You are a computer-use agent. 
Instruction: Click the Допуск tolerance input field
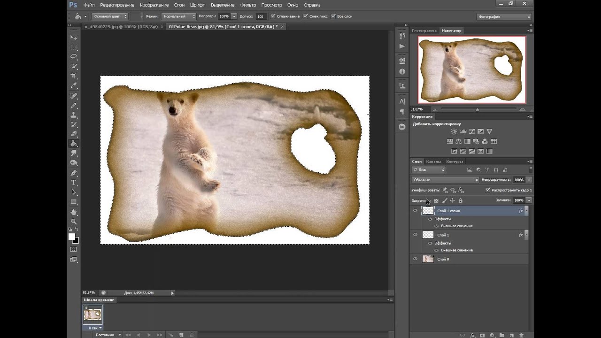(x=261, y=16)
